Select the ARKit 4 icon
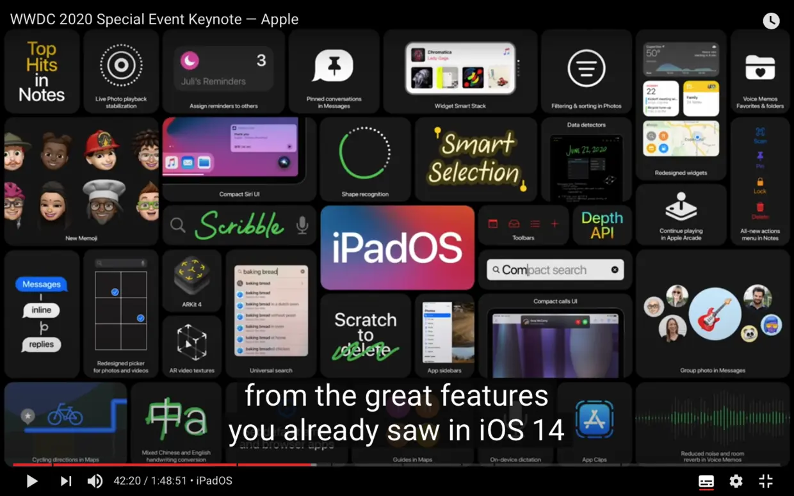 click(192, 276)
